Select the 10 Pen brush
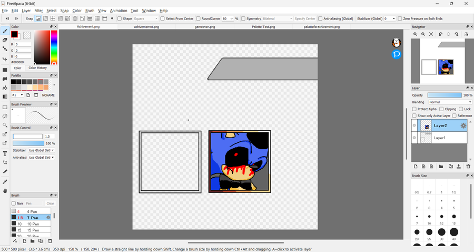Image resolution: width=474 pixels, height=252 pixels. (x=31, y=224)
